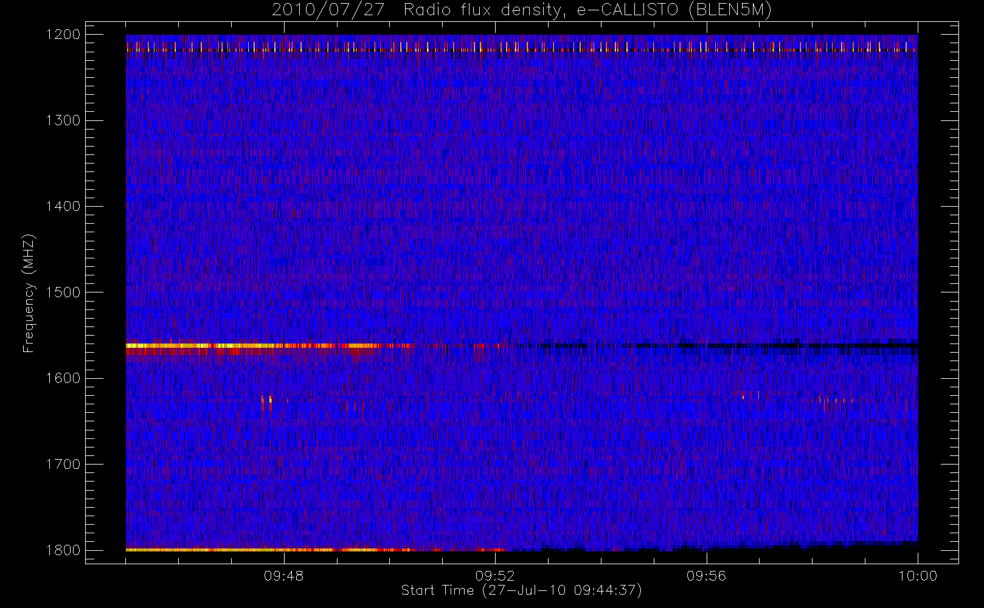Screen dimensions: 984x608
Task: Select the 1700 frequency tick label
Action: point(63,464)
